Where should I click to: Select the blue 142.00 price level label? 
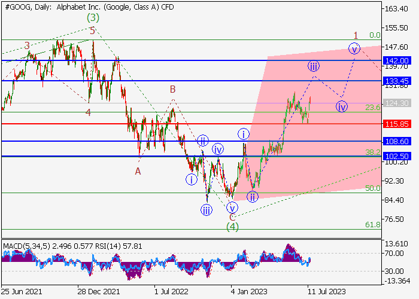coord(397,60)
